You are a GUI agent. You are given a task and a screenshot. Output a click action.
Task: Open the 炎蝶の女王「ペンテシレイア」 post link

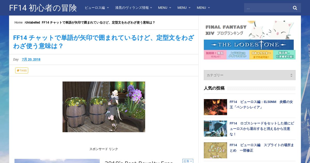[261, 105]
